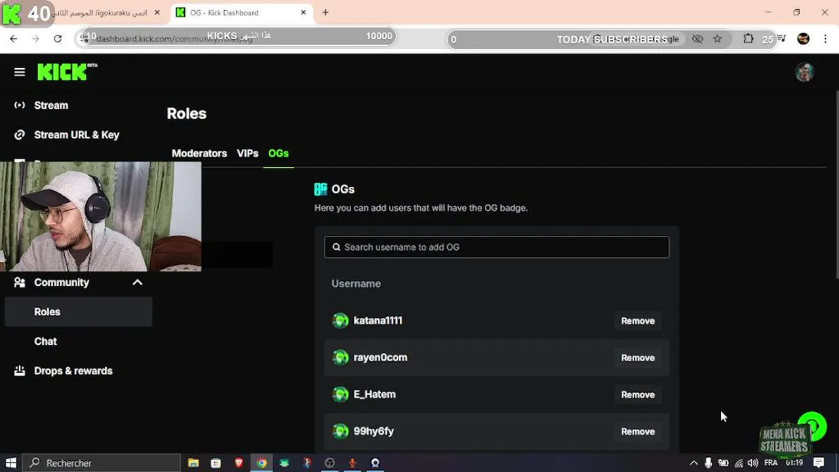
Task: Reload the page with browser refresh
Action: tap(58, 39)
